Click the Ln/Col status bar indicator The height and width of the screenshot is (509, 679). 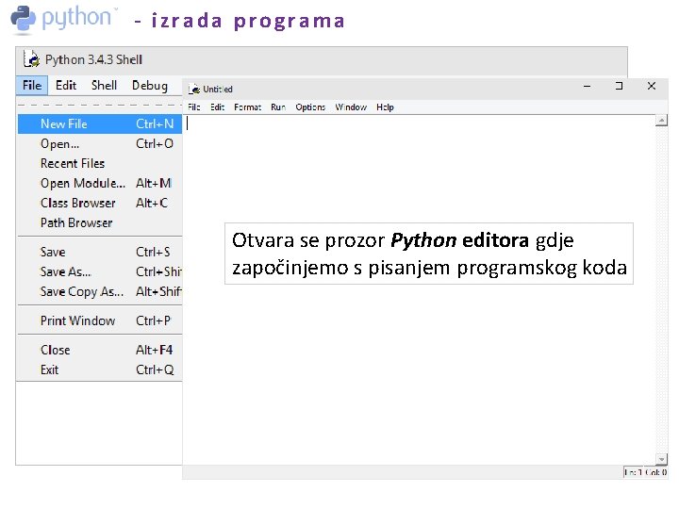(x=645, y=472)
